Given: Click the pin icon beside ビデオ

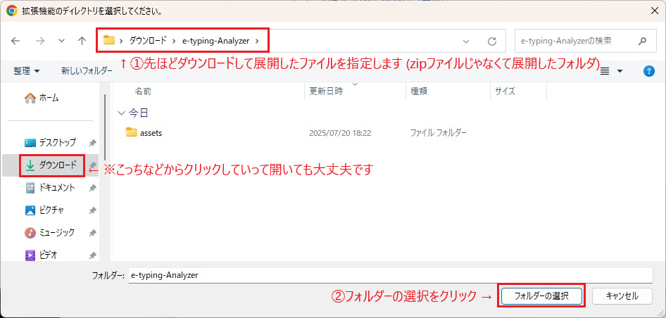Looking at the screenshot, I should [92, 255].
